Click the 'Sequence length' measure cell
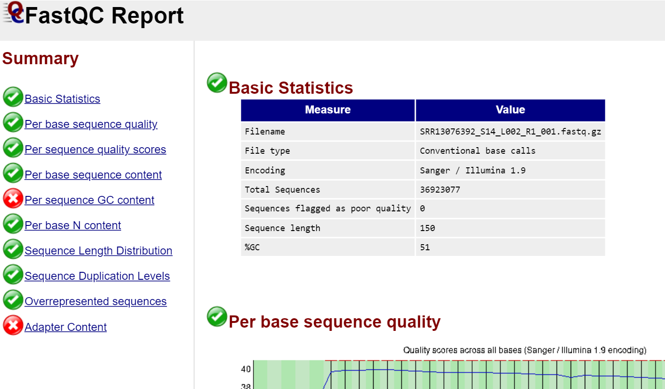Image resolution: width=665 pixels, height=389 pixels. (328, 228)
